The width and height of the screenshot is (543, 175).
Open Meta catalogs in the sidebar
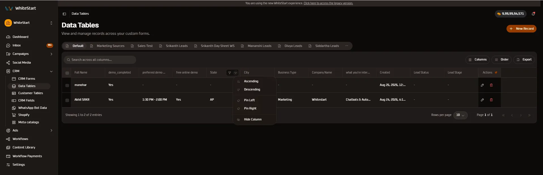pos(29,122)
